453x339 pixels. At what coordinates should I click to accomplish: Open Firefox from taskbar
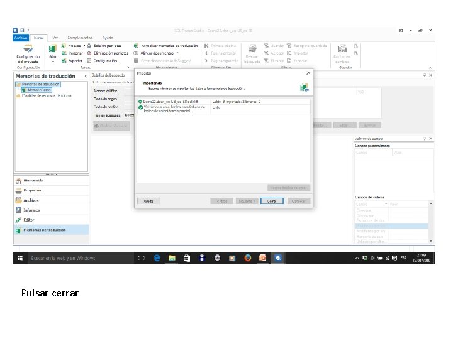click(247, 258)
